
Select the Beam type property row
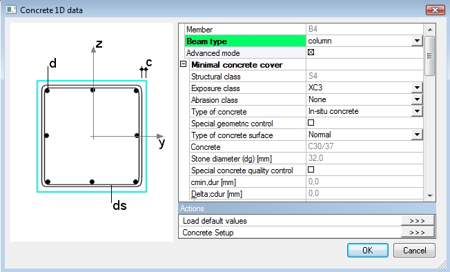304,41
